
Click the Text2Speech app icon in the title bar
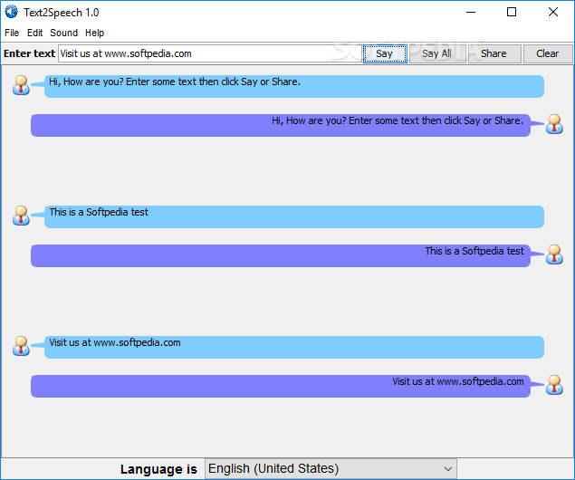(x=12, y=12)
